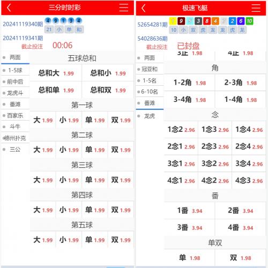Select 总和双 1.99 bet option
The image size is (268, 268).
click(108, 90)
